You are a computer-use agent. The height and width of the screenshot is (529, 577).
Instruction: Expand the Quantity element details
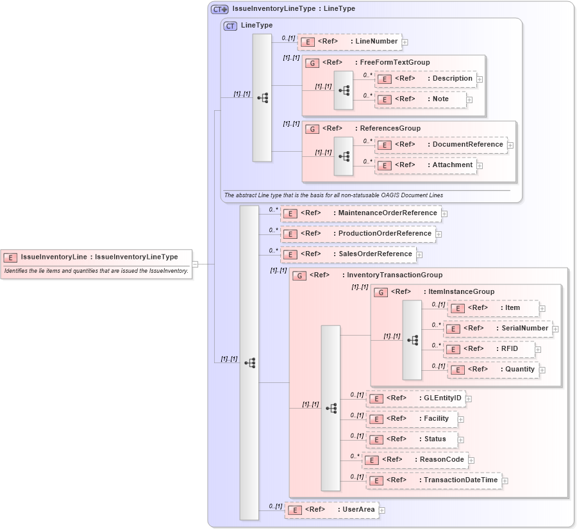click(x=542, y=370)
